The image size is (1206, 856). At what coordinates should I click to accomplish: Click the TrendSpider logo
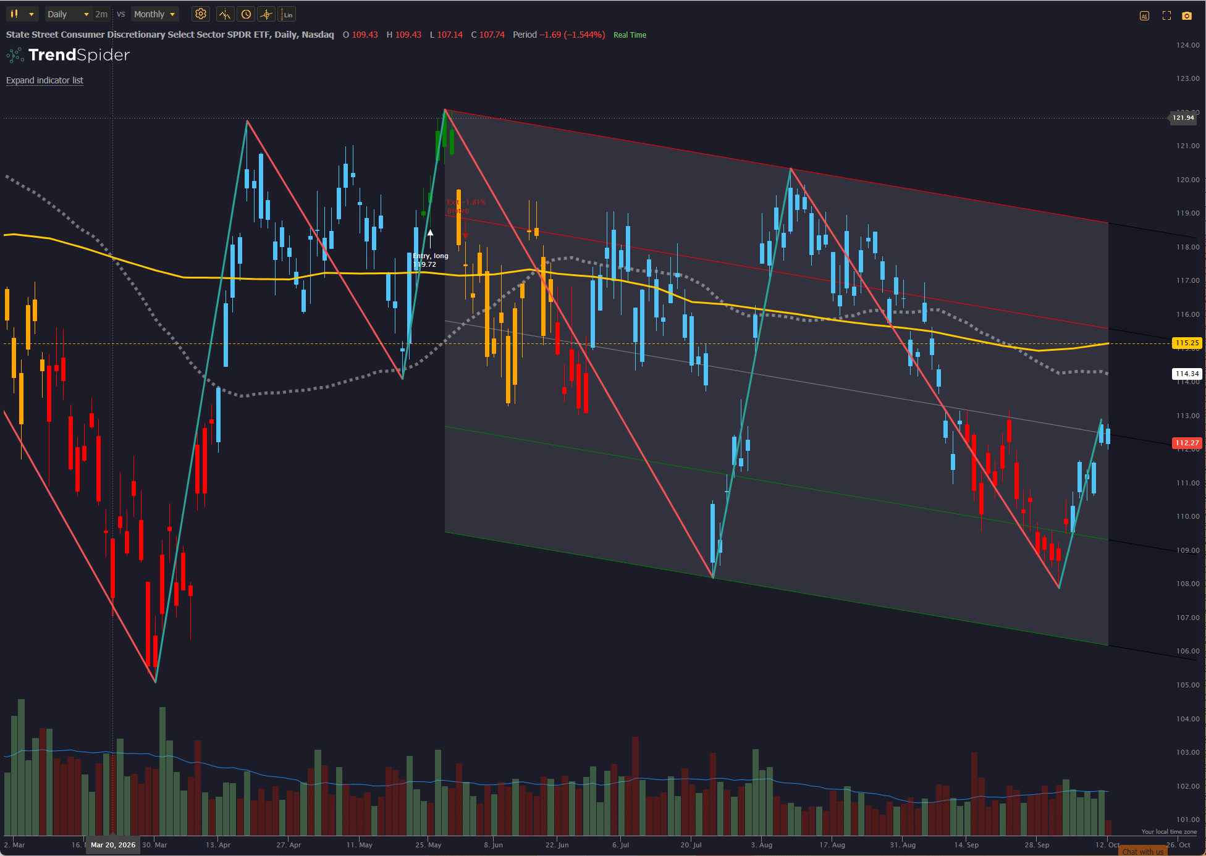click(68, 55)
